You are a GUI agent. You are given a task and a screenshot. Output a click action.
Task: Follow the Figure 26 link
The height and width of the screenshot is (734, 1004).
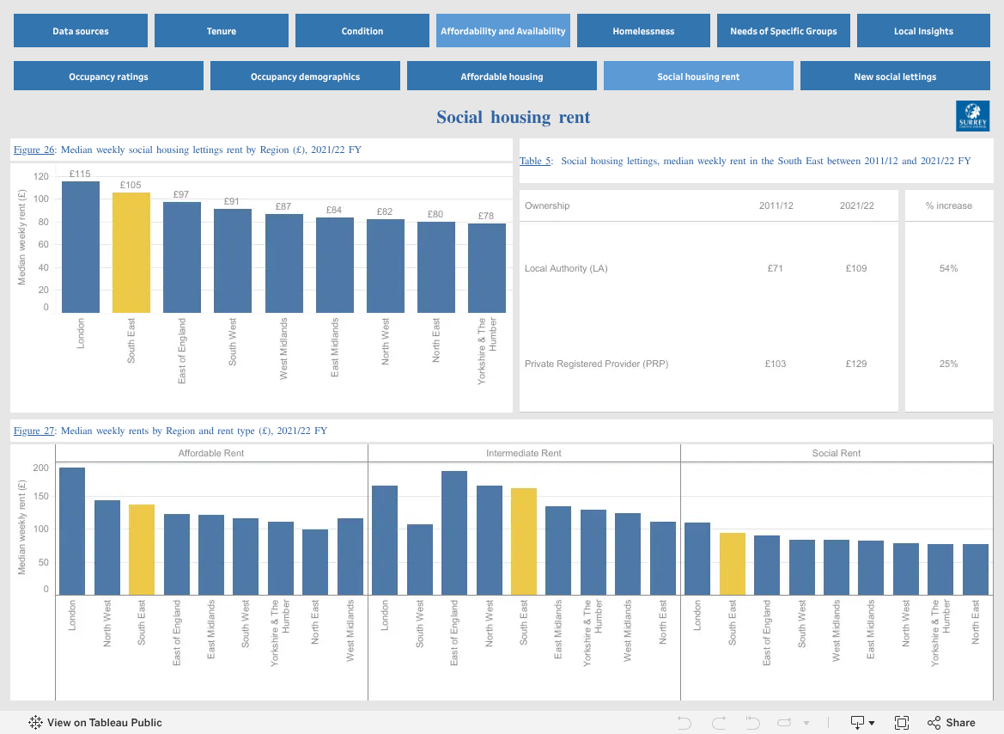coord(34,150)
